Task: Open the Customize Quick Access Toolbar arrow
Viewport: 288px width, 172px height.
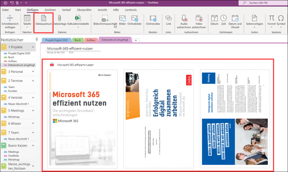Action: tap(26, 3)
